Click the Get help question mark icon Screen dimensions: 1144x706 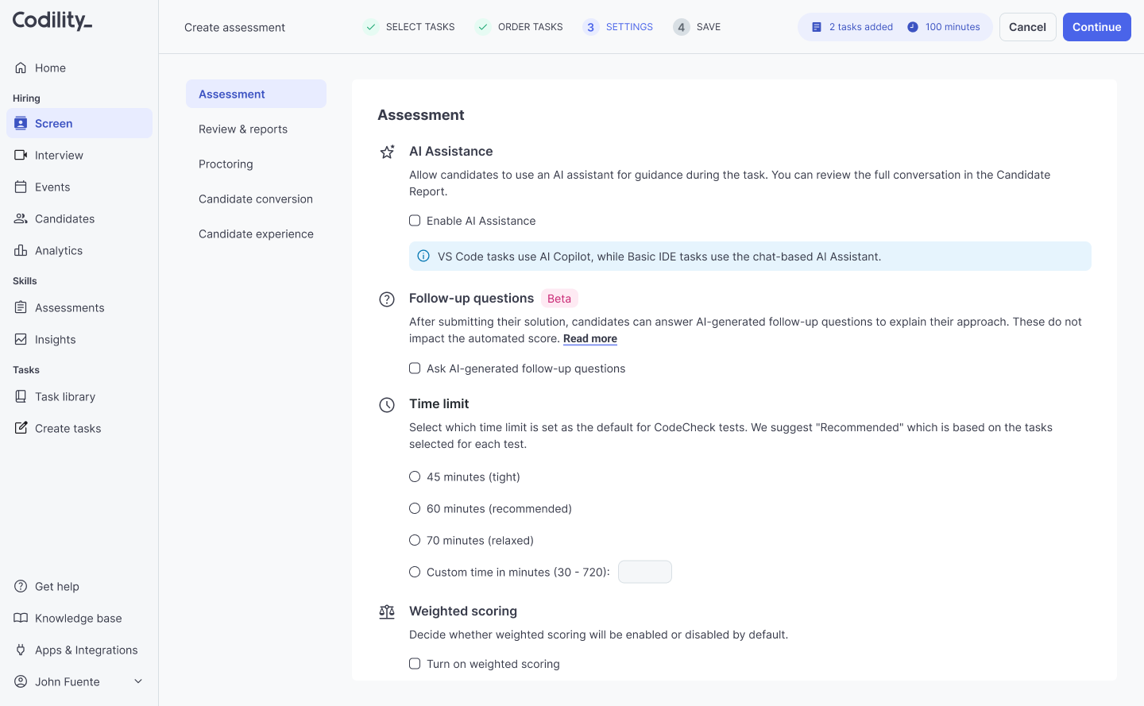pos(18,586)
